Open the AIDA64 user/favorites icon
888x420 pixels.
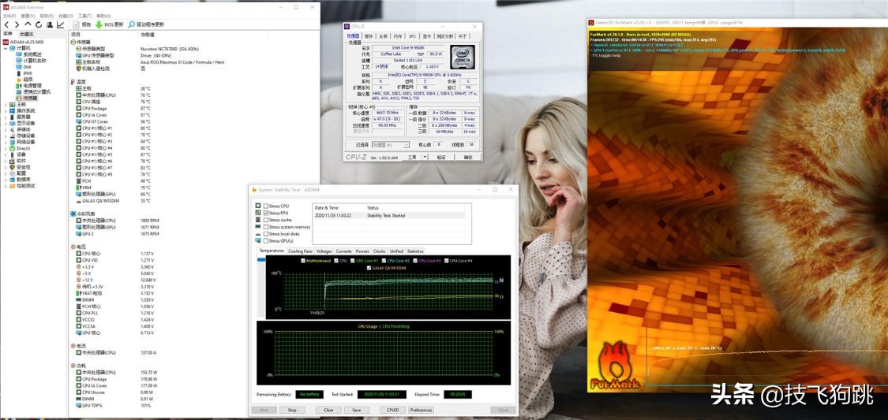49,25
